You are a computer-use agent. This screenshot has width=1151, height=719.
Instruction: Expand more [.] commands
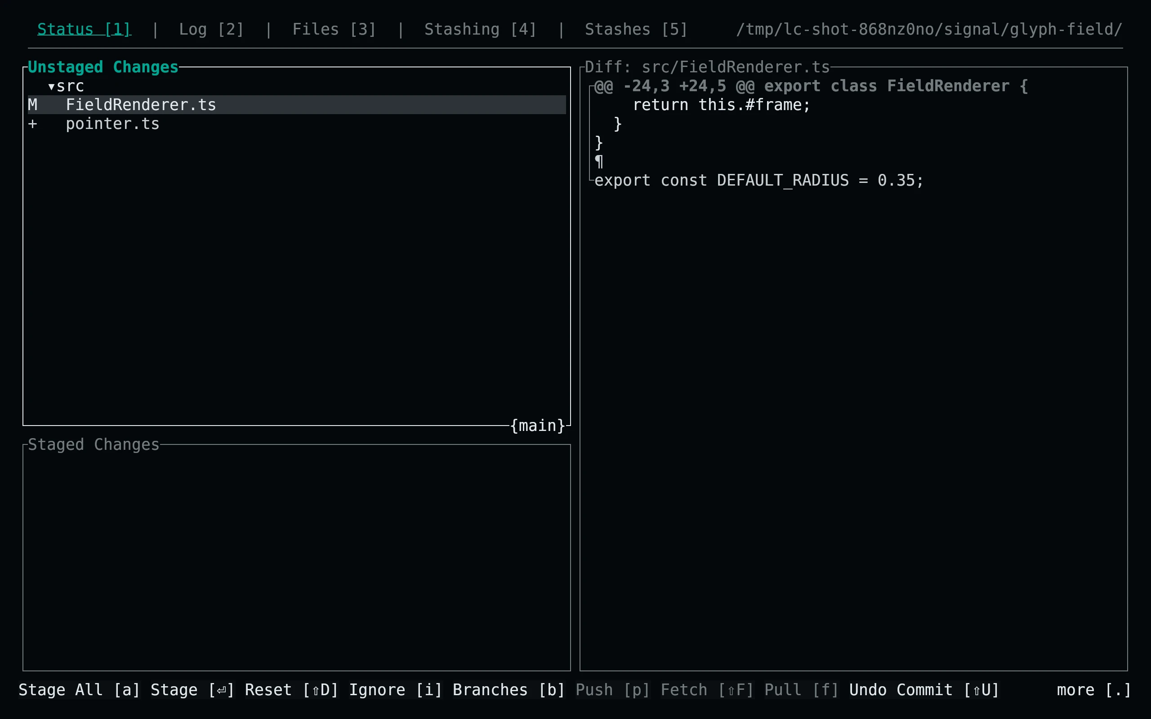pos(1093,689)
